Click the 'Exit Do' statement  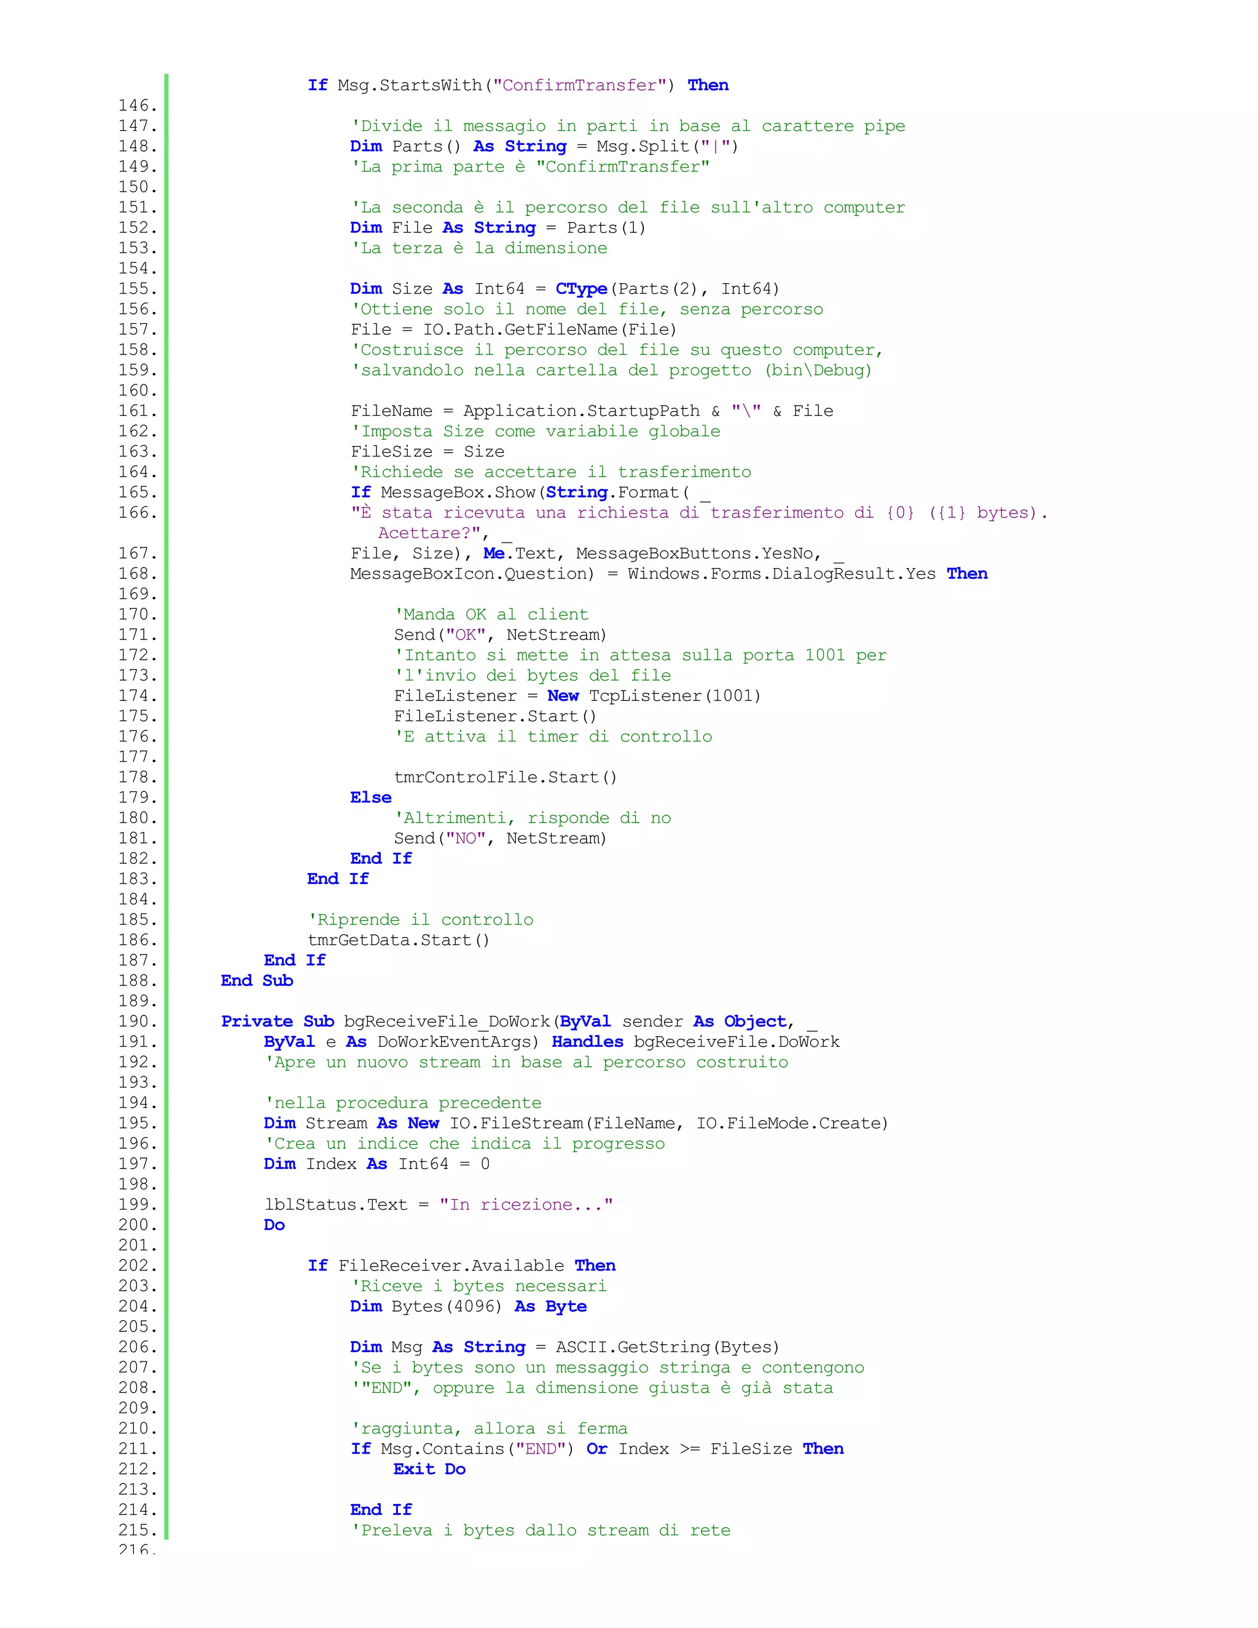tap(430, 1470)
